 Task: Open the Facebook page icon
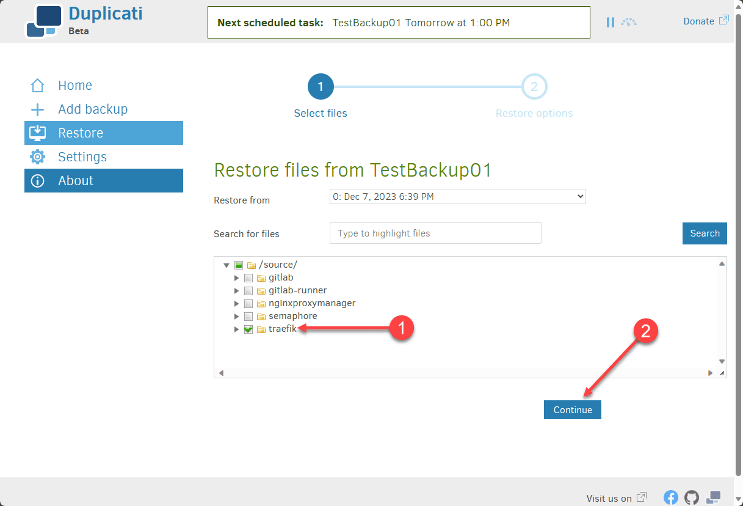pos(671,497)
